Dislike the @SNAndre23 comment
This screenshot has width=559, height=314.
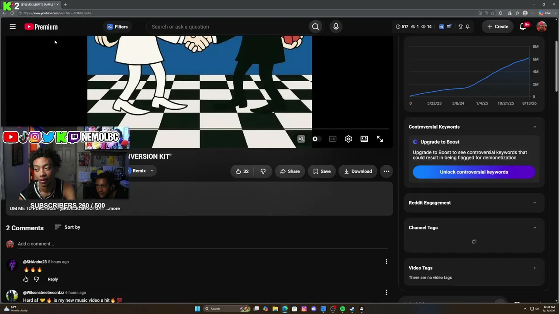(37, 279)
